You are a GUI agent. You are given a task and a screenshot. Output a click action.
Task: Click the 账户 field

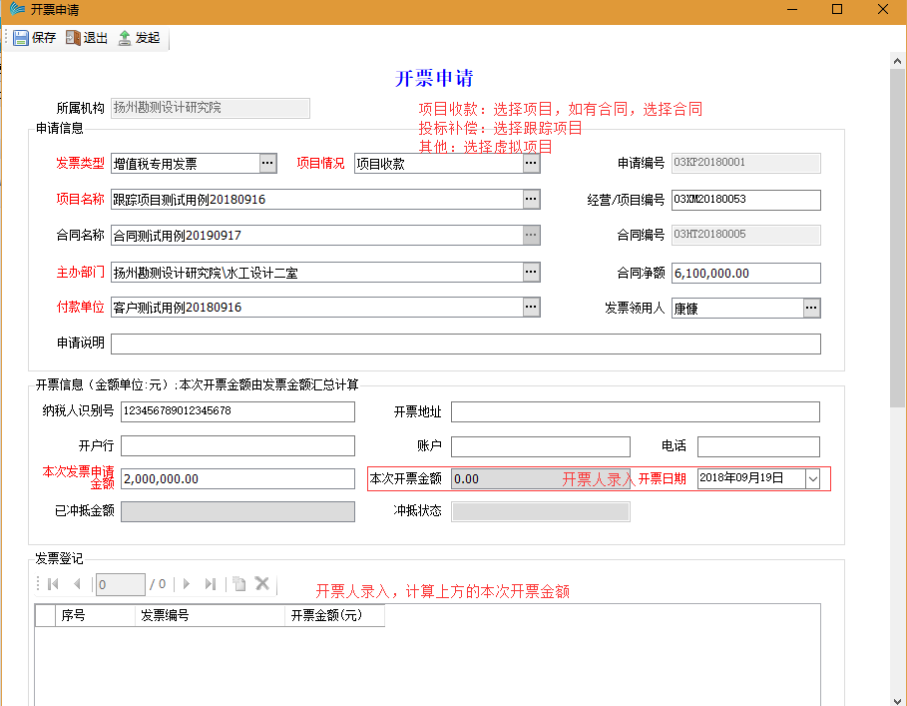(x=540, y=446)
